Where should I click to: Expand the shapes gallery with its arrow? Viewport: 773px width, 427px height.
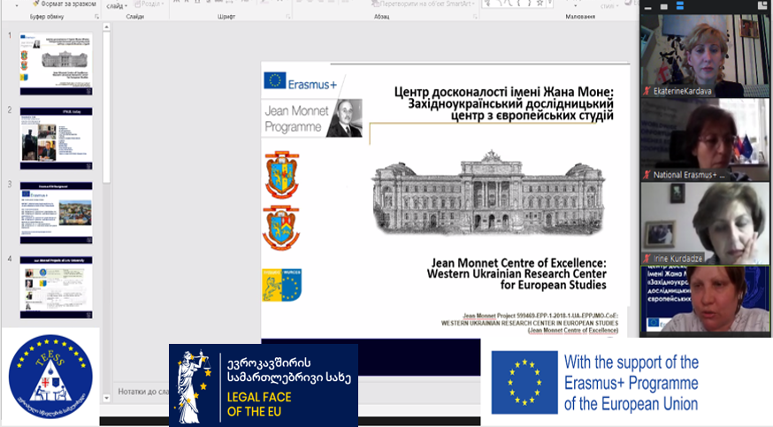551,4
